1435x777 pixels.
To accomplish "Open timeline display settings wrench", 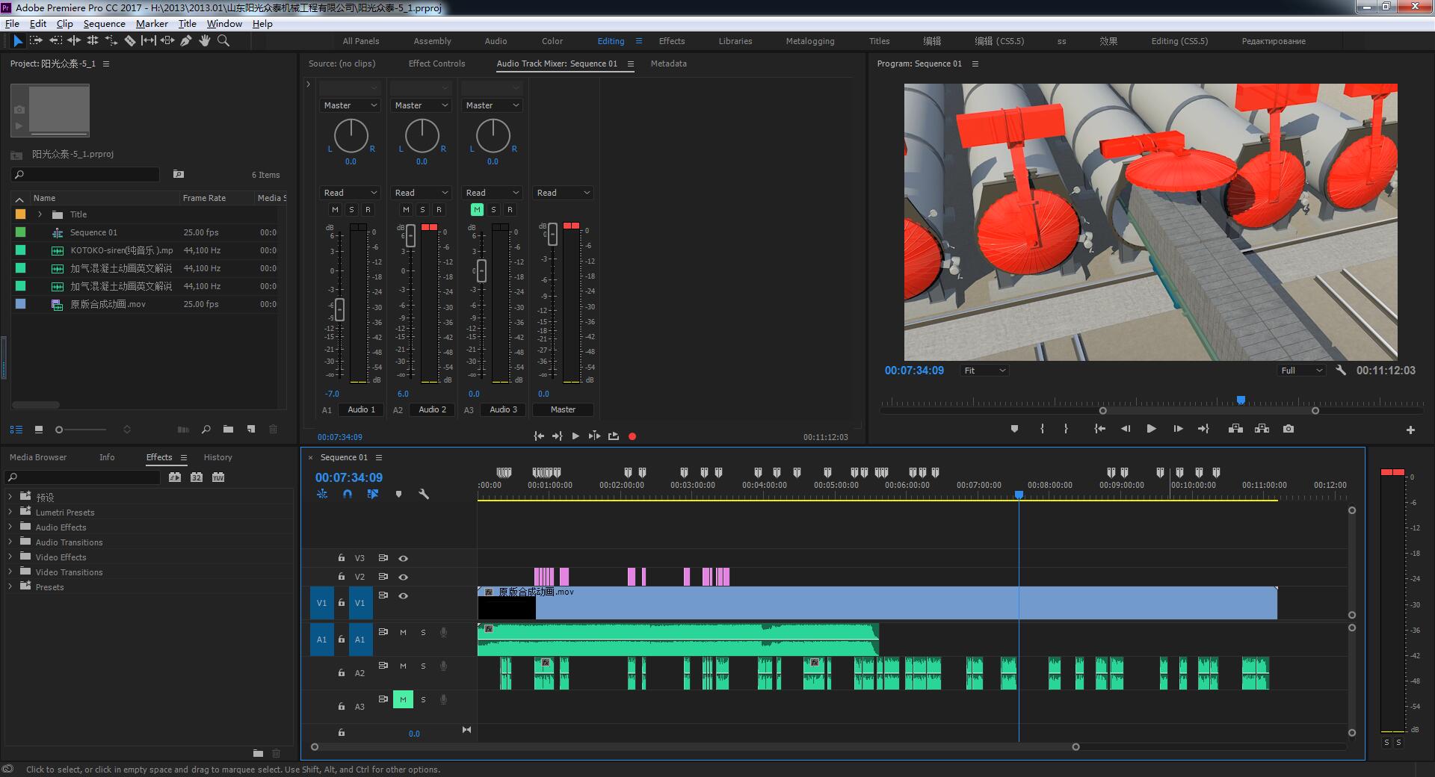I will (x=424, y=494).
